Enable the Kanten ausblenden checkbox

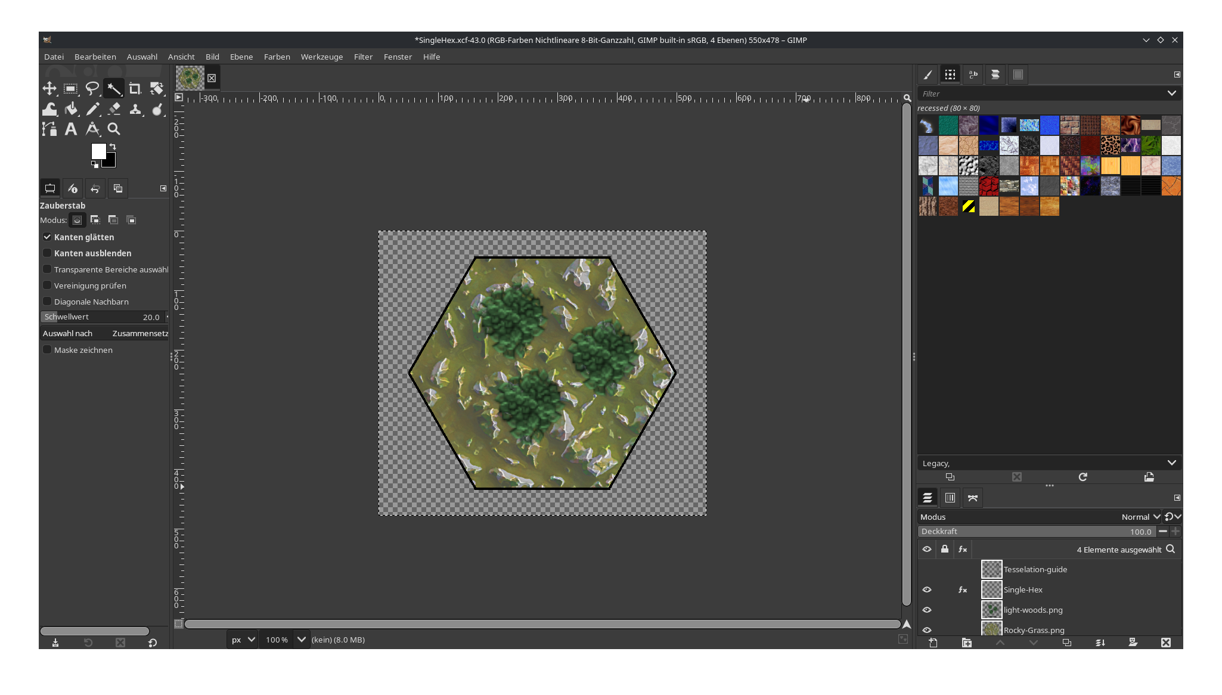pos(47,253)
